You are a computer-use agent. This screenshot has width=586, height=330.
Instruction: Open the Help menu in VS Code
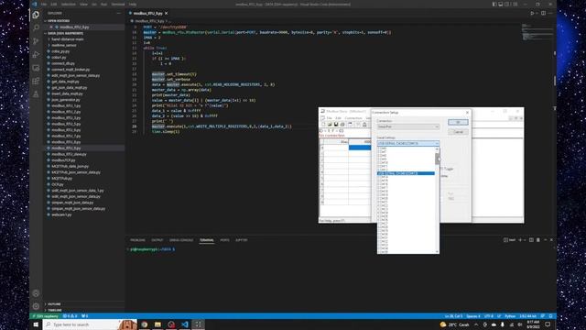[x=133, y=4]
